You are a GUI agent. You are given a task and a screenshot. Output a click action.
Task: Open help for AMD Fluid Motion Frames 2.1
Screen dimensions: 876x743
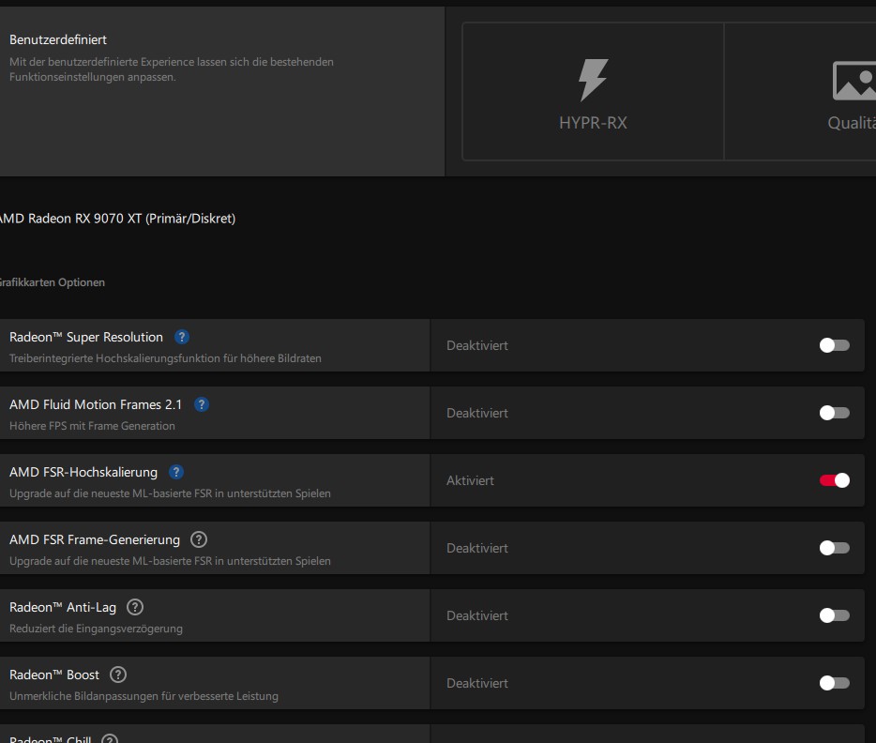point(201,404)
